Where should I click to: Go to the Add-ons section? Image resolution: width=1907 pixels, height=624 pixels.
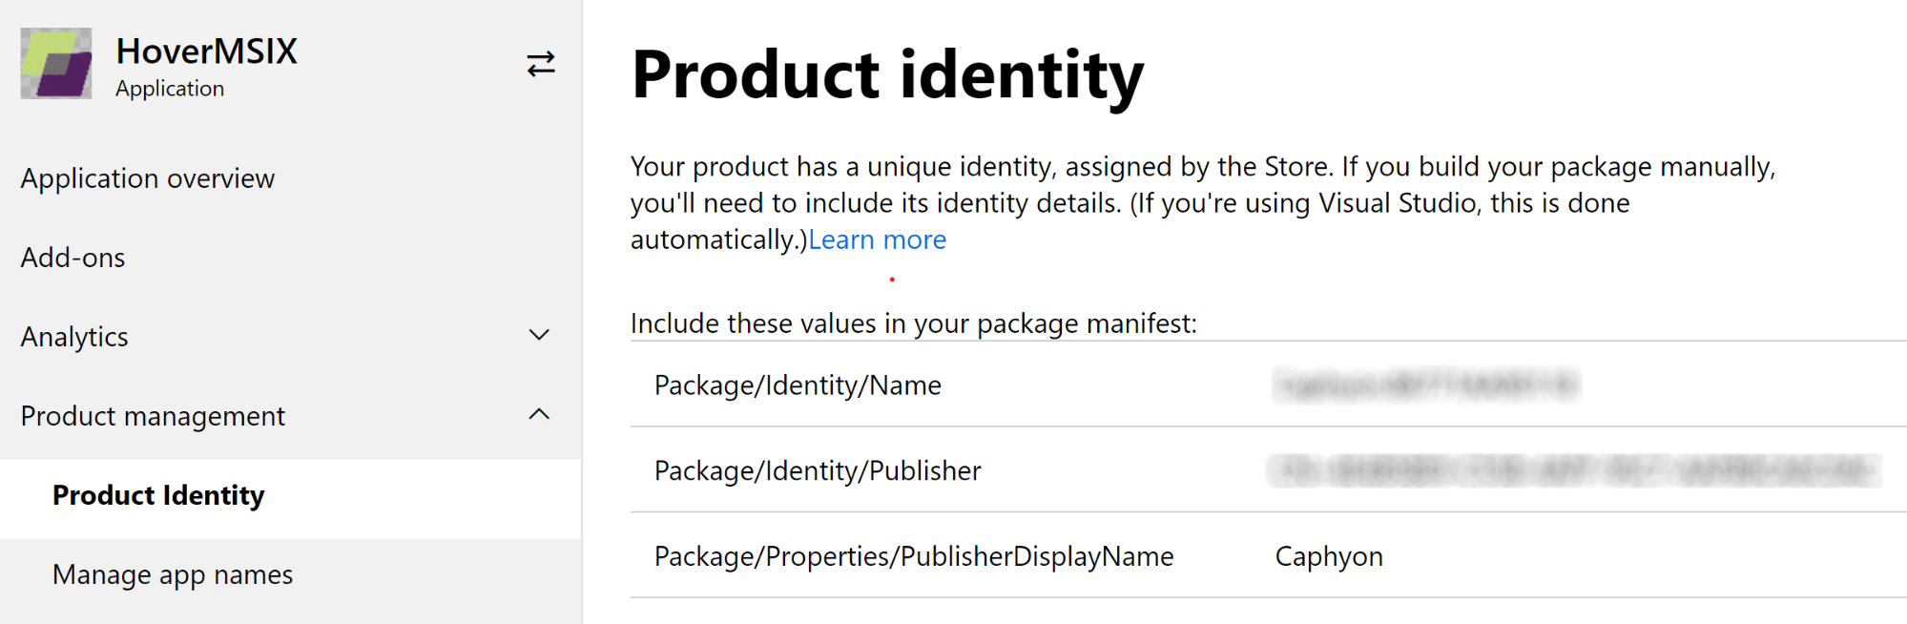tap(73, 258)
